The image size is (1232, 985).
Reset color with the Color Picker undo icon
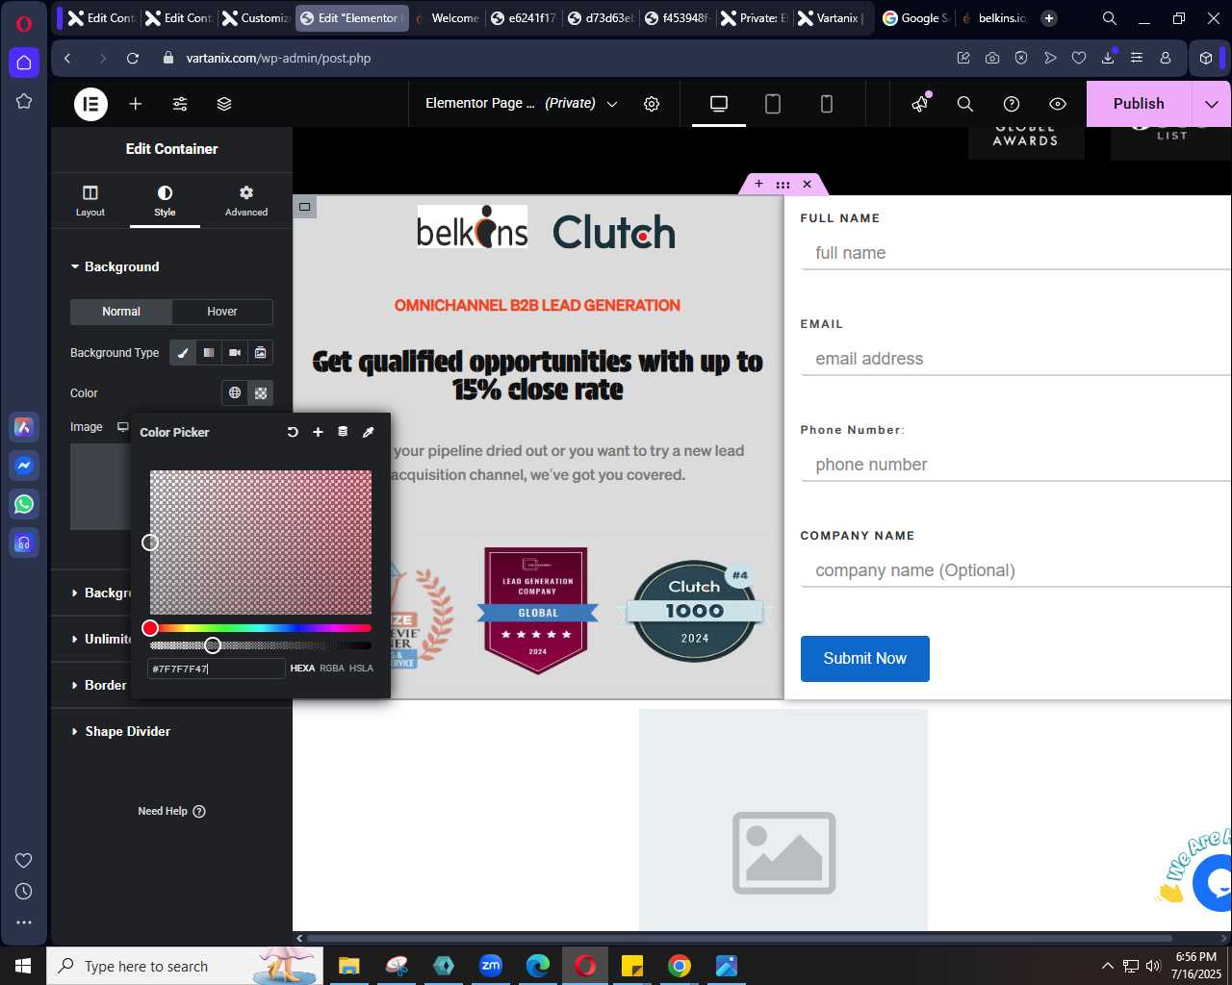click(293, 432)
